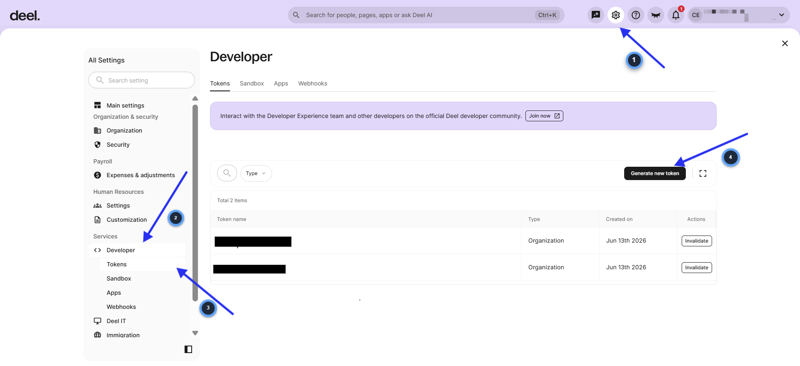The image size is (800, 366).
Task: Invalidate the second token
Action: (x=697, y=268)
